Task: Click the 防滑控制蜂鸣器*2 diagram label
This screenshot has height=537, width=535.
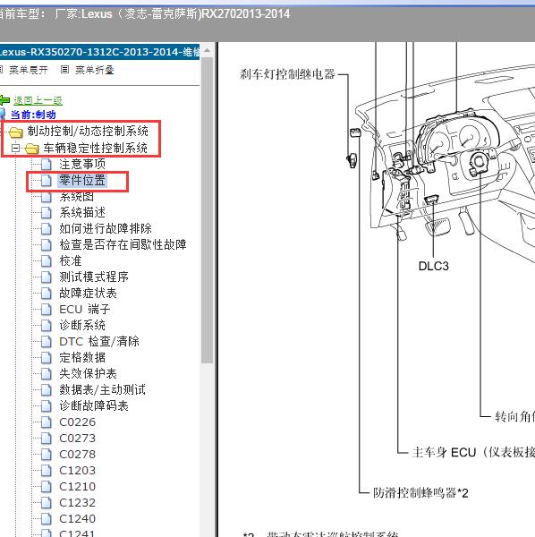Action: point(420,493)
